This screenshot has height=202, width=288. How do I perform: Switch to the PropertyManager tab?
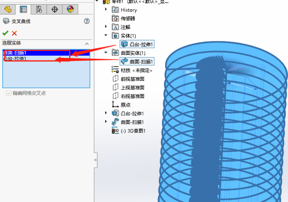click(23, 9)
